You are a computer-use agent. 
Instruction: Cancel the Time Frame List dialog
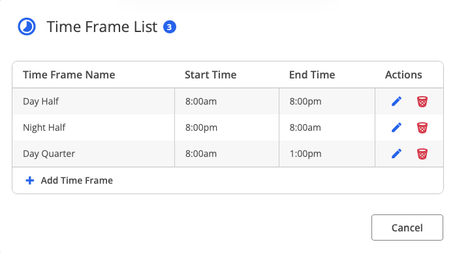point(407,228)
